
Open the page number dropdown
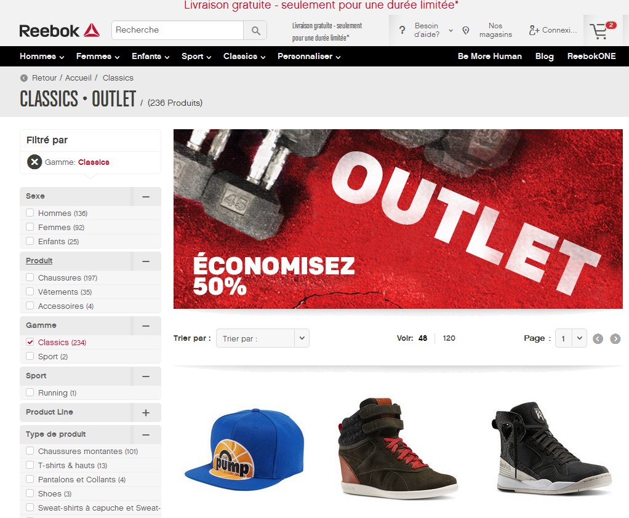tap(571, 338)
